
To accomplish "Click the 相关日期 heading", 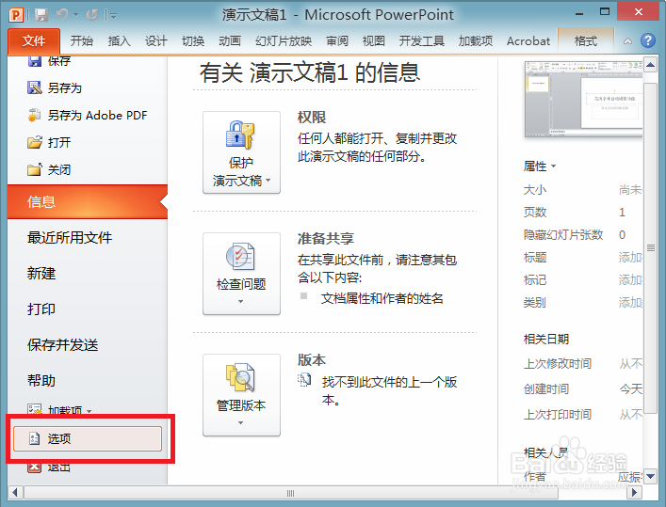I will click(x=545, y=339).
